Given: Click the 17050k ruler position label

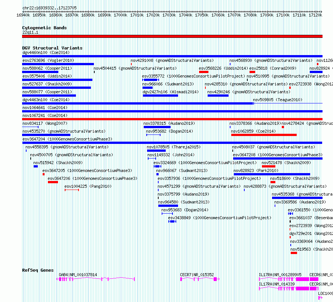Looking at the screenshot, I should (202, 15).
